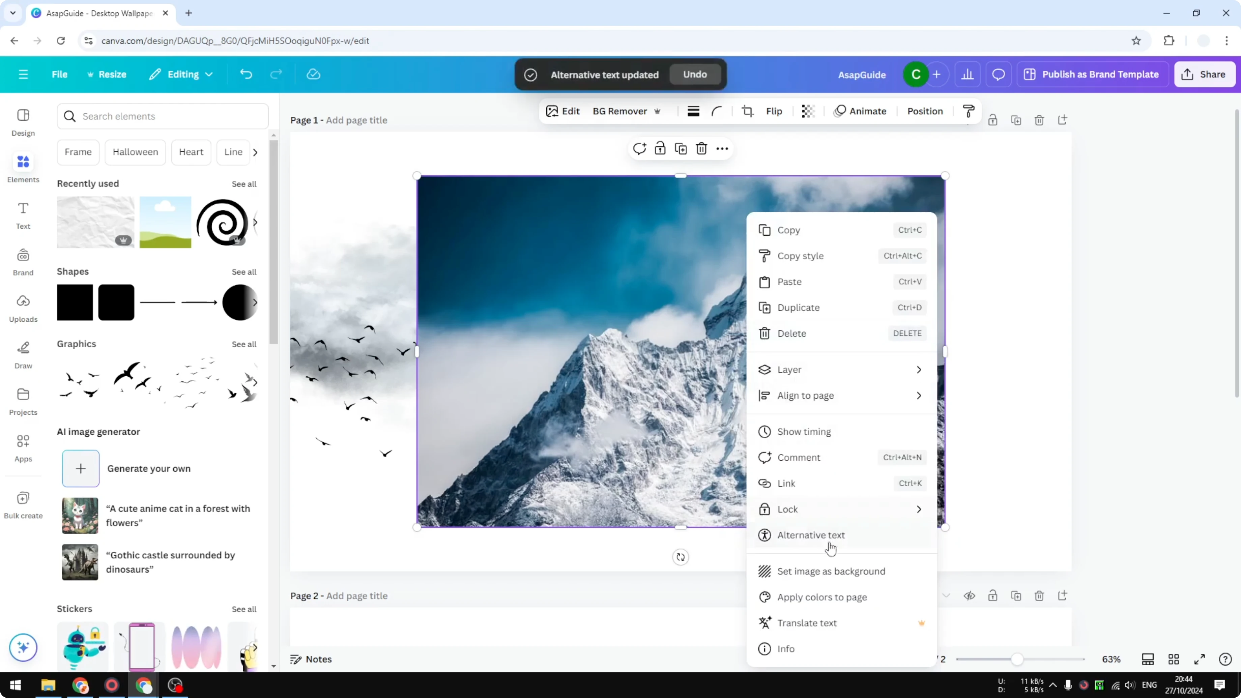The width and height of the screenshot is (1241, 698).
Task: Open the cute anime cat thumbnail
Action: click(80, 516)
